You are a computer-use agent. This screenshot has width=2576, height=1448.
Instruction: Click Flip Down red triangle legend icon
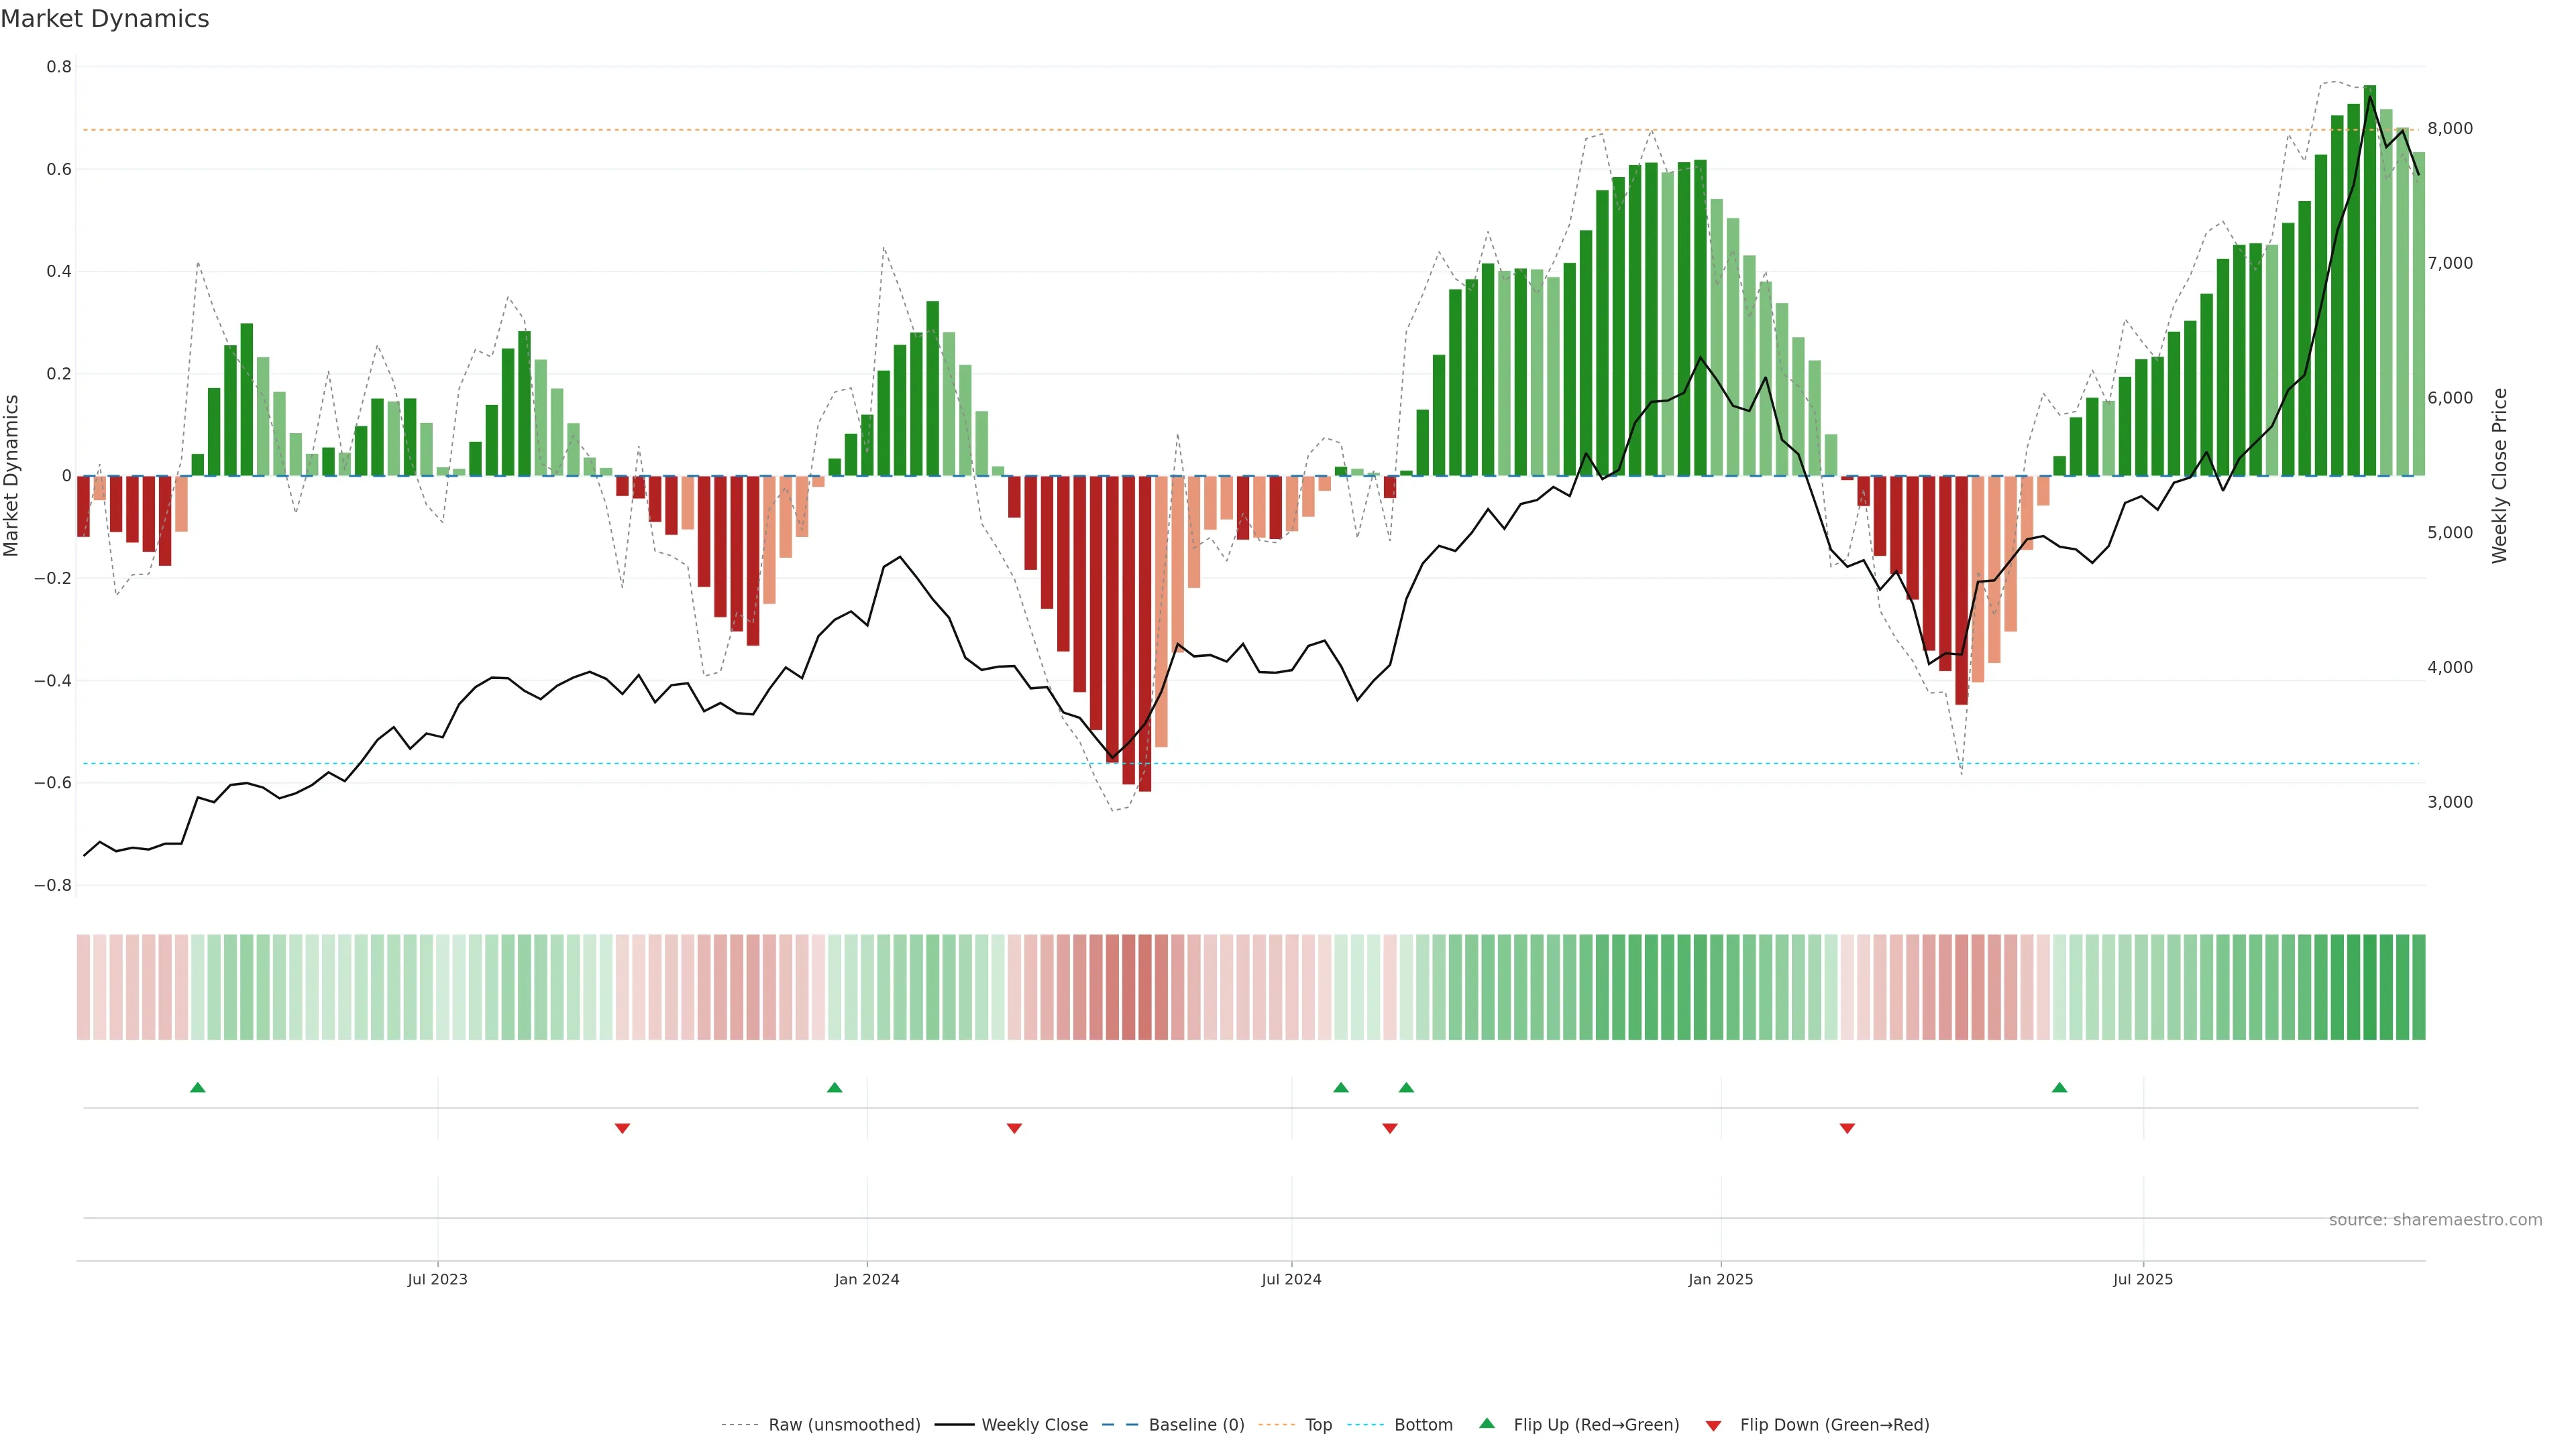pyautogui.click(x=1713, y=1426)
